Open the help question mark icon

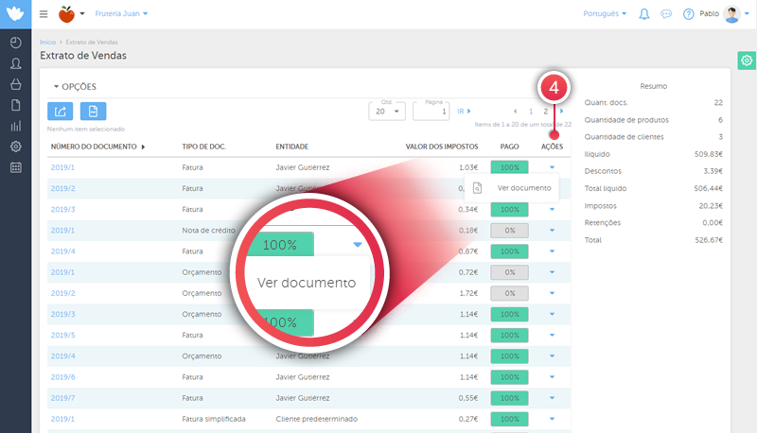(688, 14)
